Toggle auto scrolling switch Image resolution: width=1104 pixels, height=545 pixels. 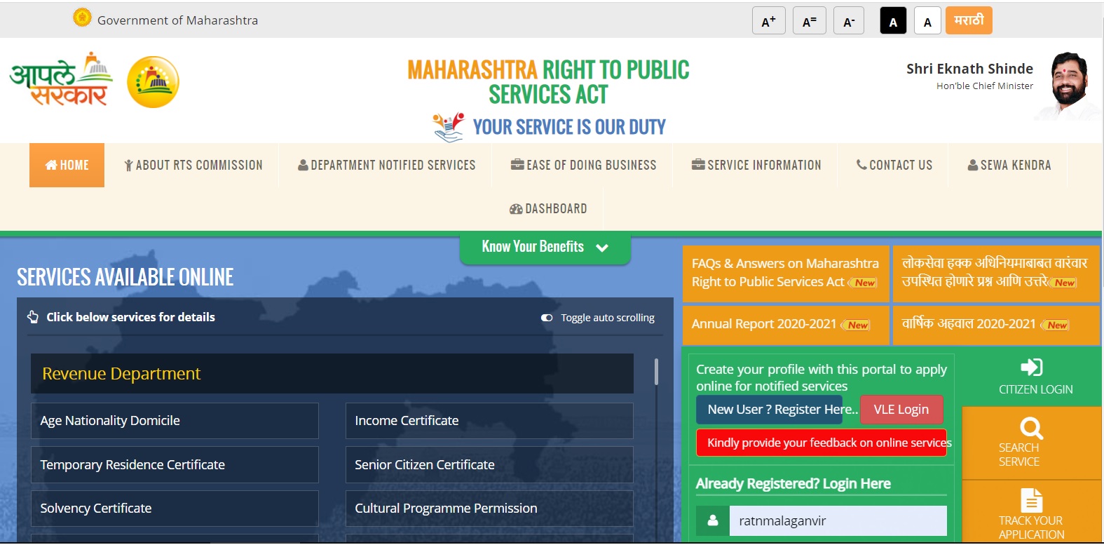coord(547,318)
